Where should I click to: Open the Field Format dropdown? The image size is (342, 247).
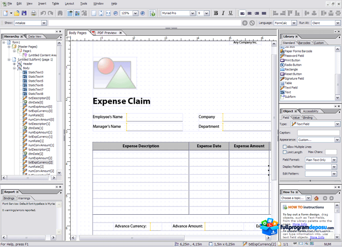click(x=334, y=160)
